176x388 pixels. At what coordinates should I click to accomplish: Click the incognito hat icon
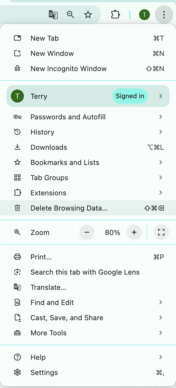pos(17,68)
